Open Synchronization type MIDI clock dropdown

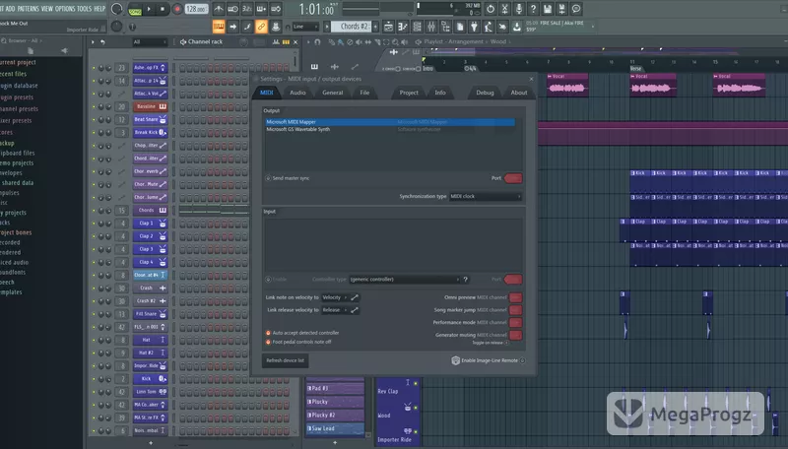tap(486, 196)
